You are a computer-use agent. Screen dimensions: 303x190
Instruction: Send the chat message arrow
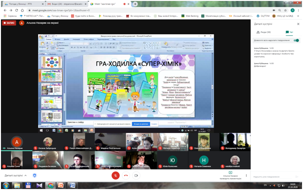(297, 176)
